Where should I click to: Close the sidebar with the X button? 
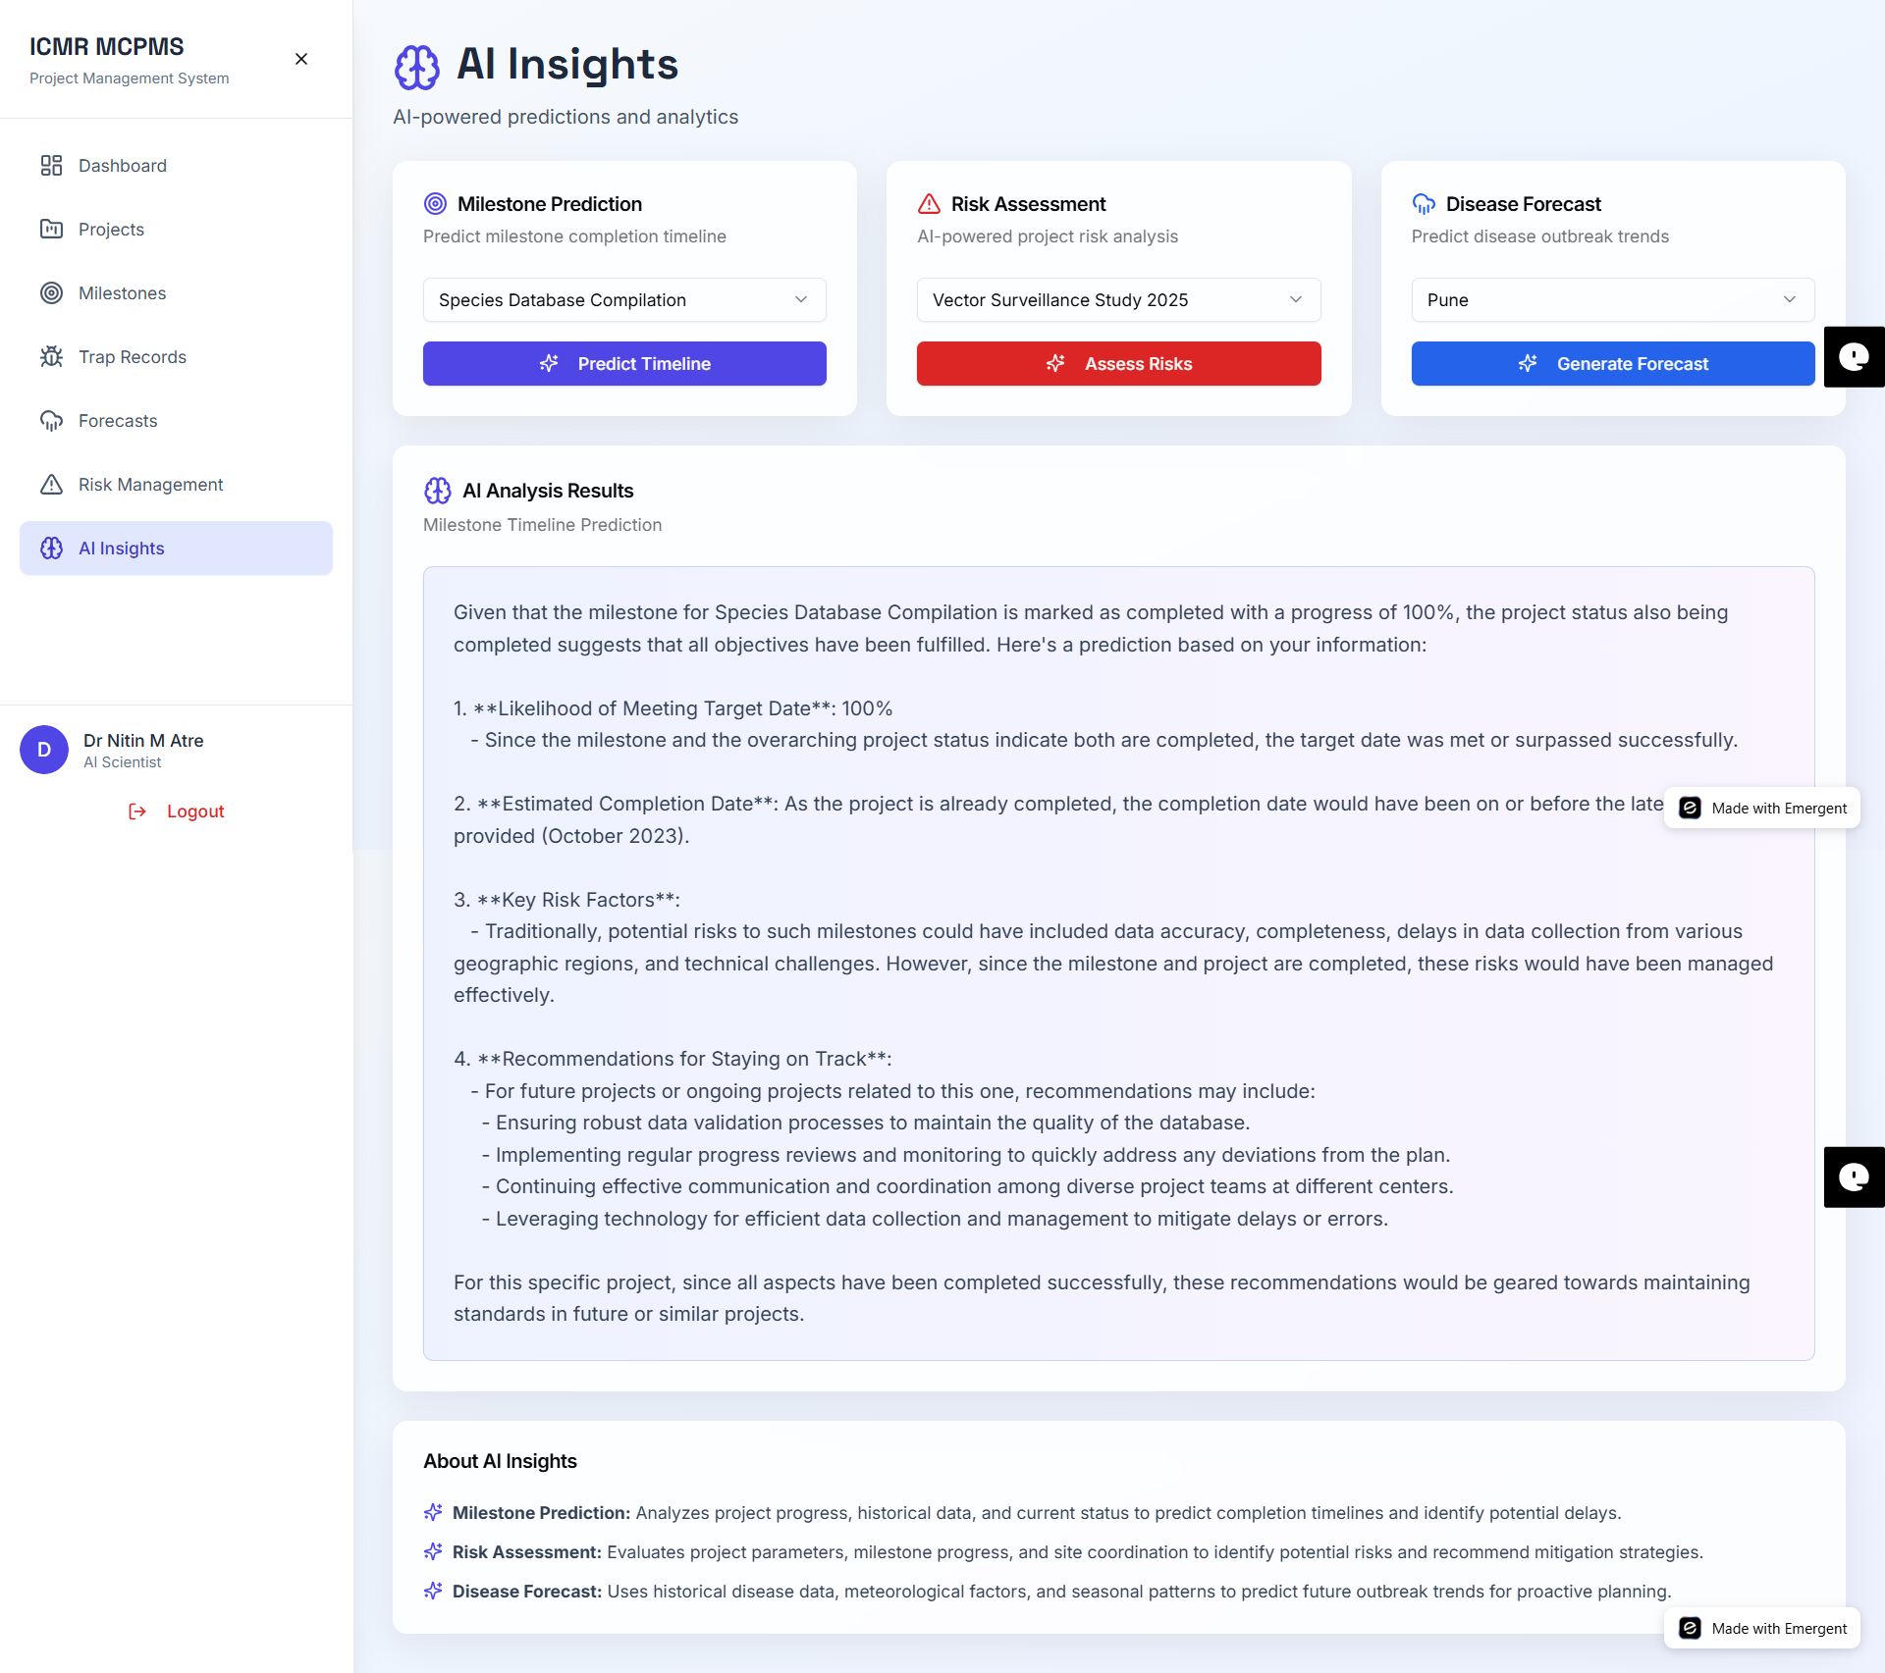(x=301, y=60)
